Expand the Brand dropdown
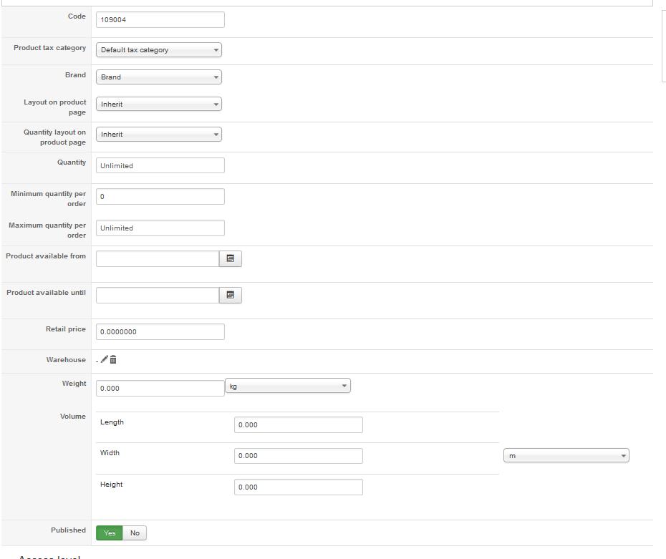 [x=159, y=77]
